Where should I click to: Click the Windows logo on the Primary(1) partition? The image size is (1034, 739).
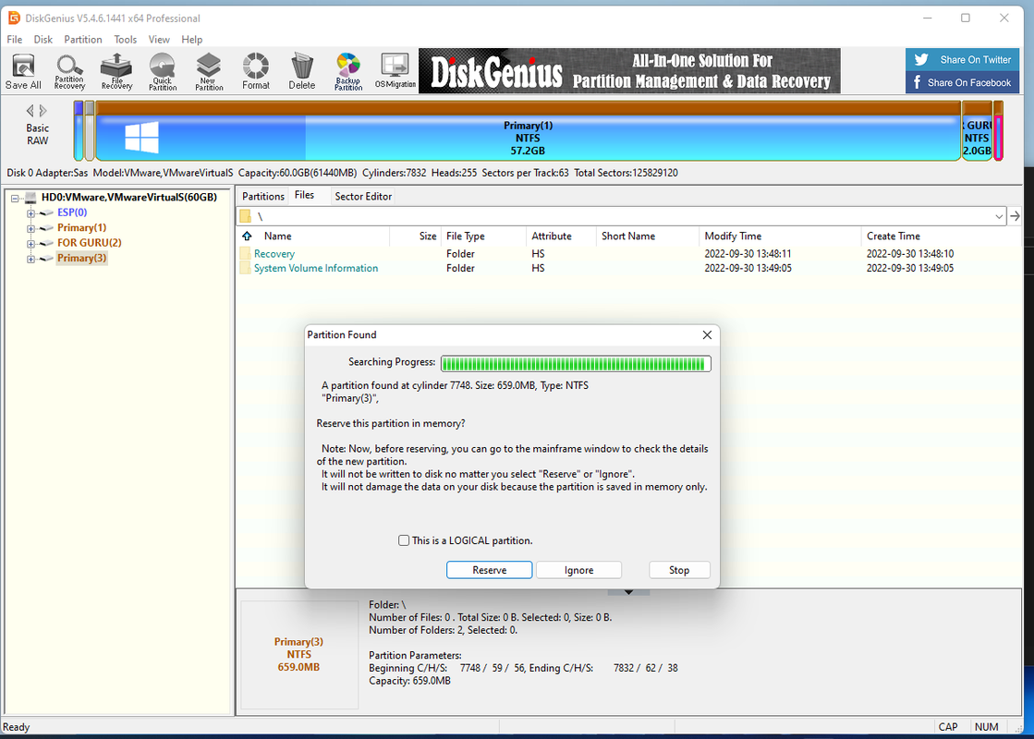tap(141, 137)
